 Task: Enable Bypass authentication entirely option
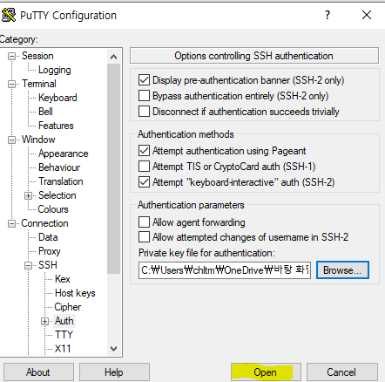click(144, 96)
